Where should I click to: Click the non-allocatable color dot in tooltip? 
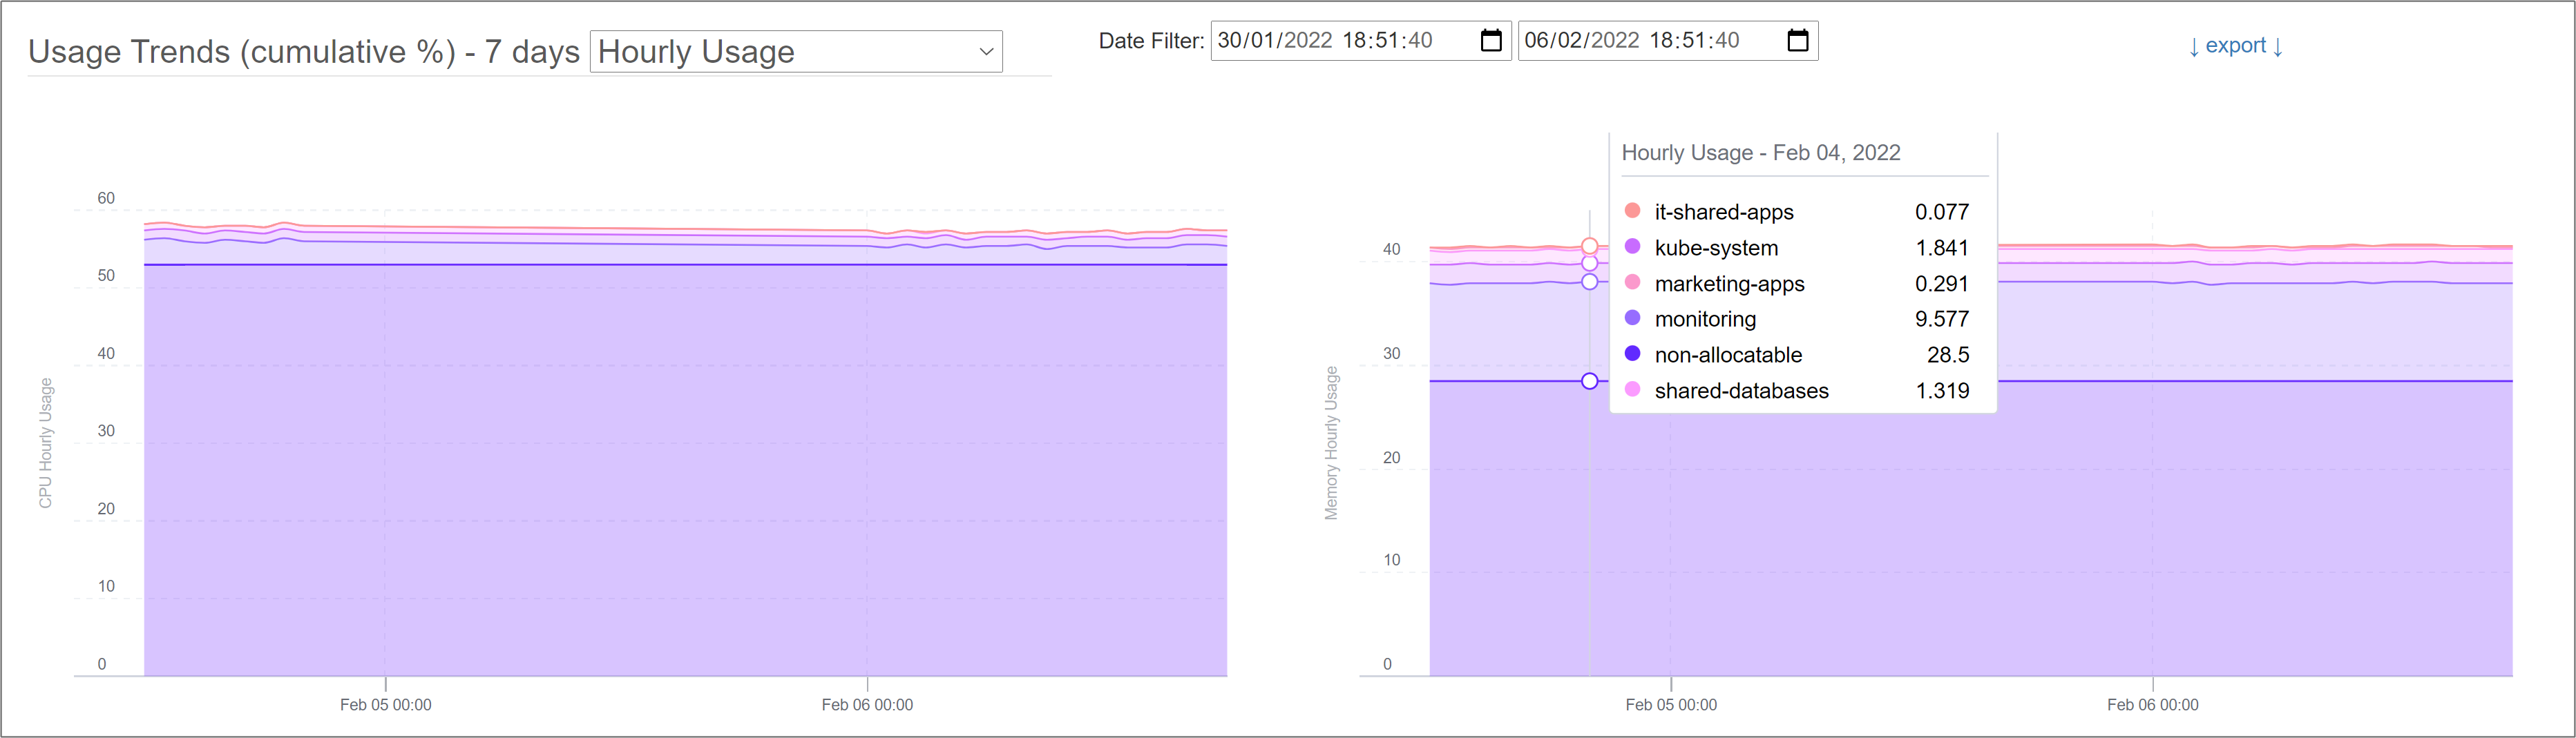pyautogui.click(x=1632, y=354)
